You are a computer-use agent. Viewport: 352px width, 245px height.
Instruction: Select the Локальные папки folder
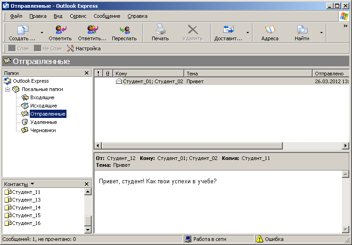(x=42, y=89)
